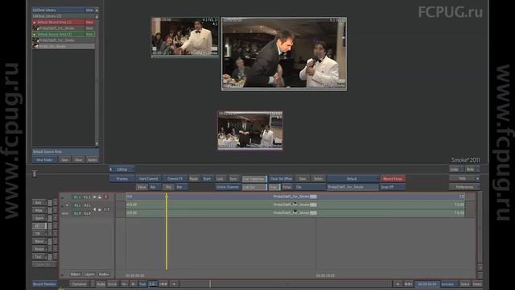This screenshot has height=290, width=515.
Task: Toggle the Sync button
Action: tap(233, 179)
